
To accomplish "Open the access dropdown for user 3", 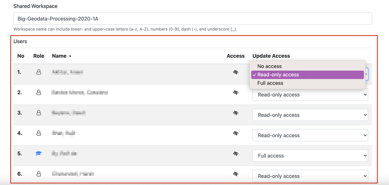I will [x=310, y=115].
